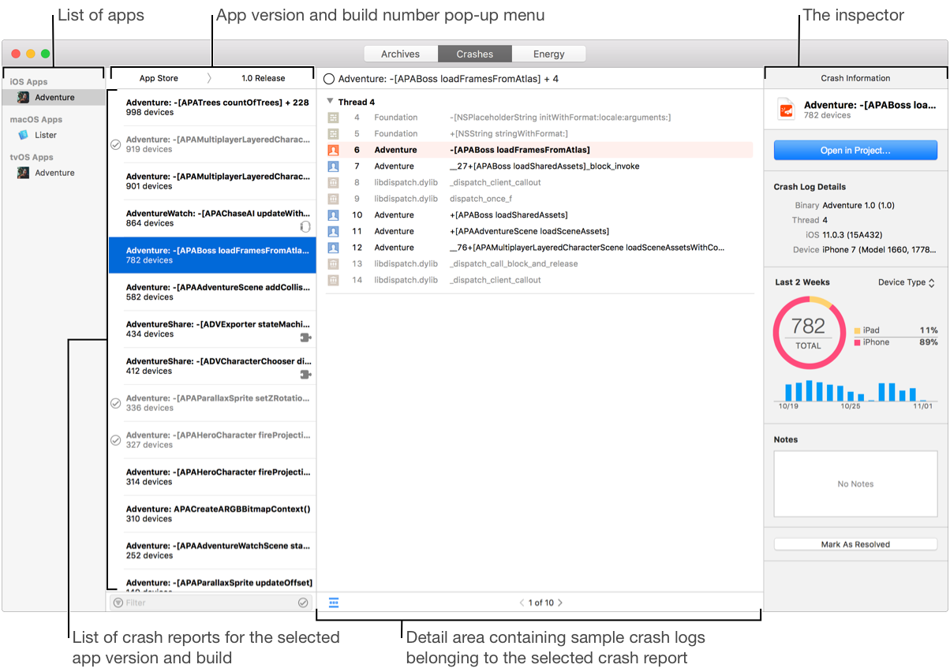Go to next crash log
This screenshot has width=950, height=672.
click(560, 603)
